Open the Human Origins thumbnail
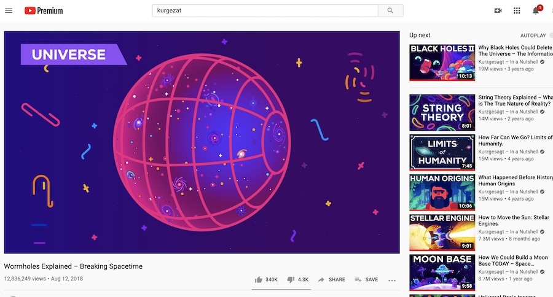 pos(442,193)
